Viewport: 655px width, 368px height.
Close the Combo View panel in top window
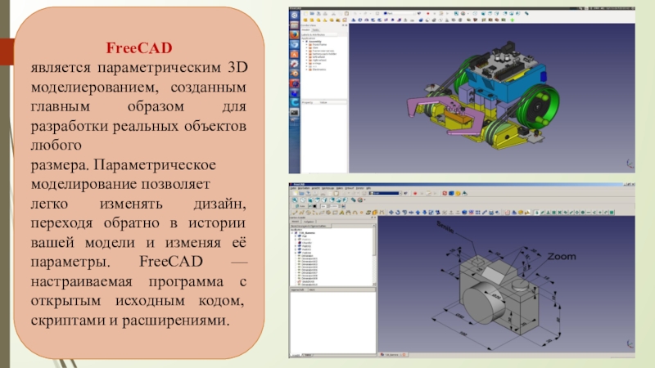346,25
